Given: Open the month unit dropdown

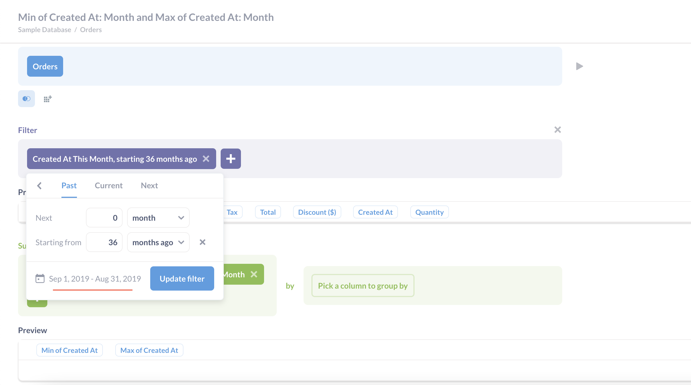Looking at the screenshot, I should coord(158,218).
